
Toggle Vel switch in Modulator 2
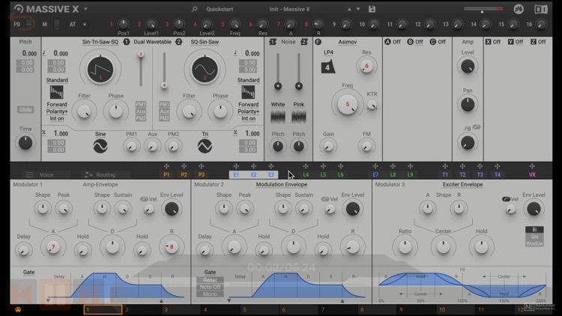[x=324, y=199]
